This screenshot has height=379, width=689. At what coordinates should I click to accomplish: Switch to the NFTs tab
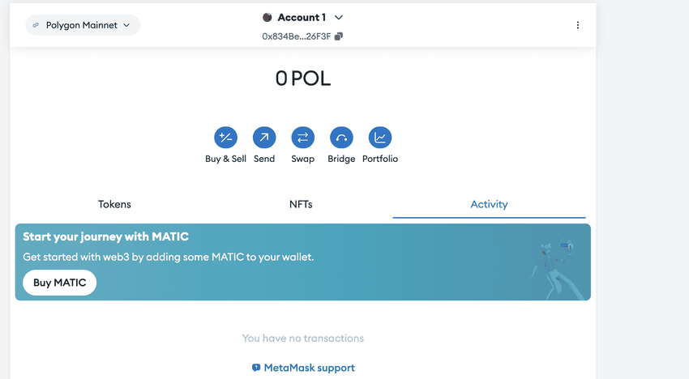click(301, 204)
